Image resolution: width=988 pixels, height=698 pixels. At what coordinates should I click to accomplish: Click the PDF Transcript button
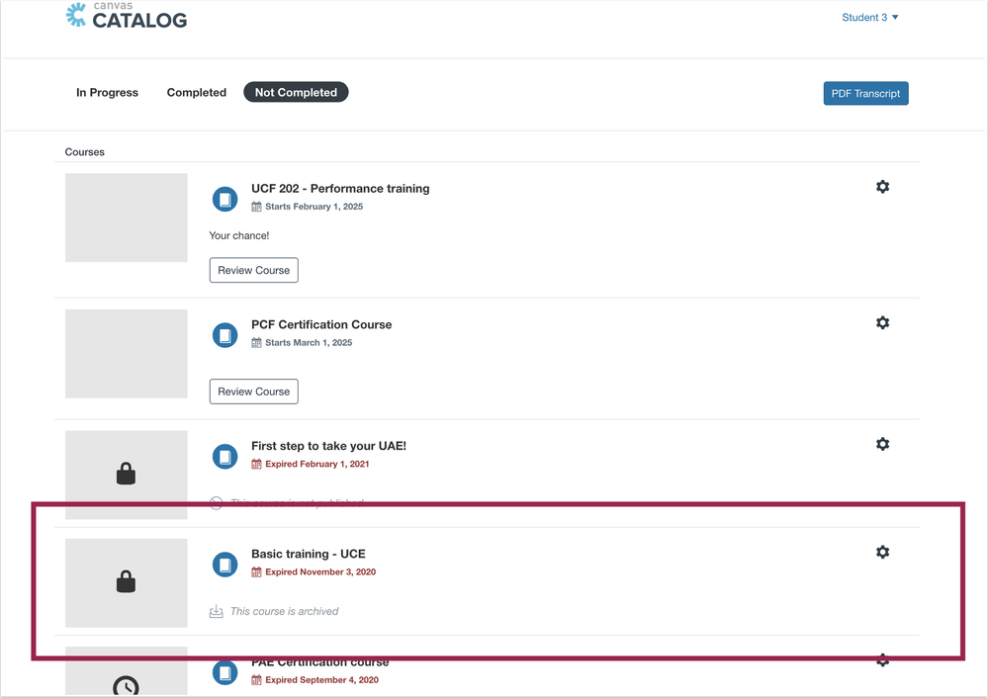click(865, 93)
